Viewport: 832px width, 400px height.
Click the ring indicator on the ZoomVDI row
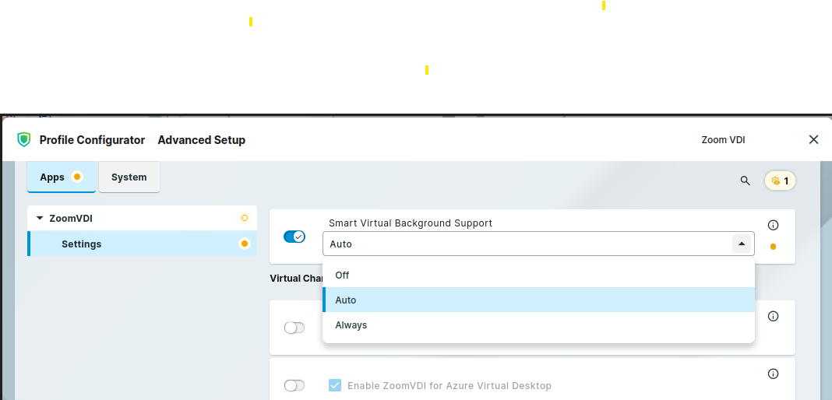pyautogui.click(x=245, y=219)
